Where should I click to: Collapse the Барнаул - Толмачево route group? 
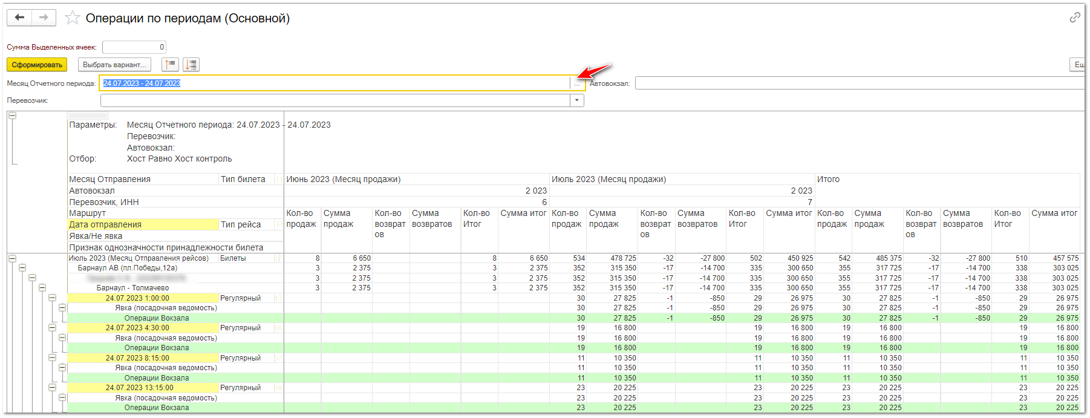(x=42, y=288)
